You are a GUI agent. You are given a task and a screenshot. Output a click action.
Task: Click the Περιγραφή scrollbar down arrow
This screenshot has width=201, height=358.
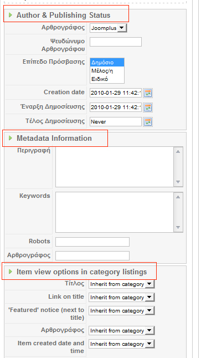click(x=178, y=182)
